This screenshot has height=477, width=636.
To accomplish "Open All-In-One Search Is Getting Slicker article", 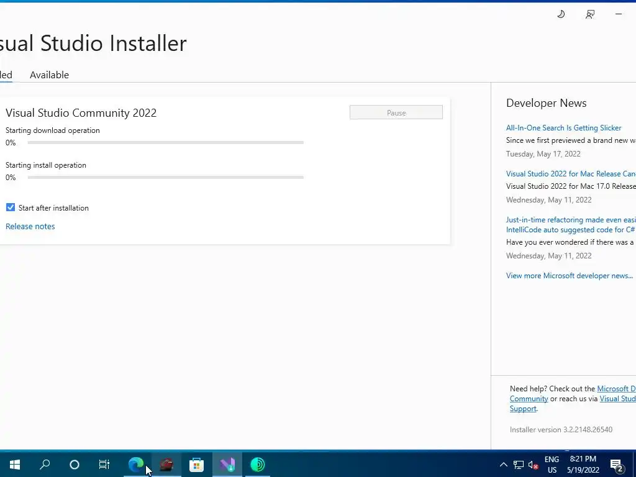I will coord(563,128).
